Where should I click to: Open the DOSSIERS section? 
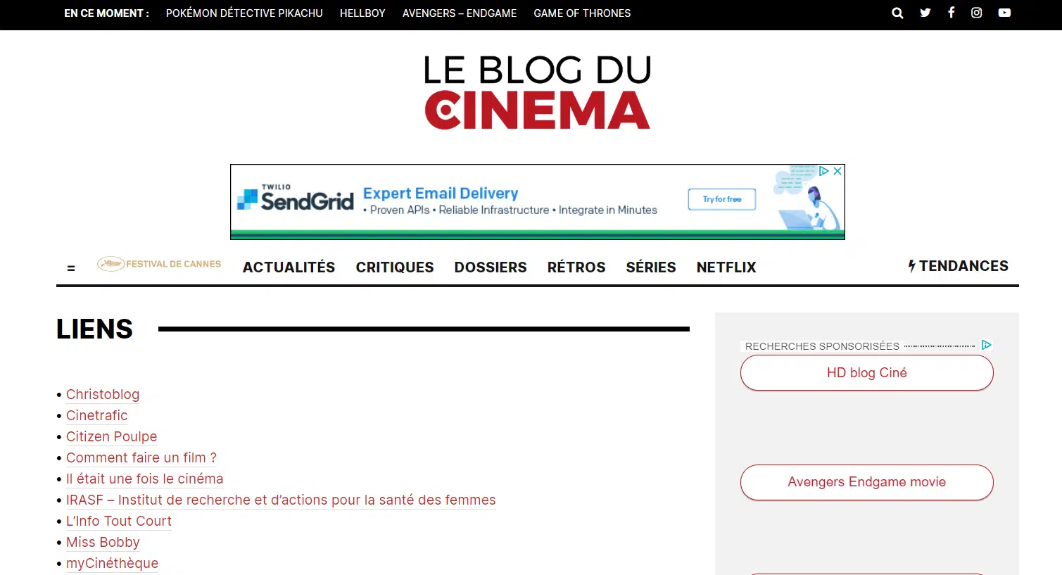491,267
